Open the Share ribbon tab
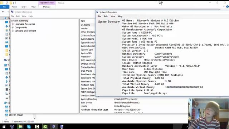This screenshot has width=229, height=129. coord(24,7)
